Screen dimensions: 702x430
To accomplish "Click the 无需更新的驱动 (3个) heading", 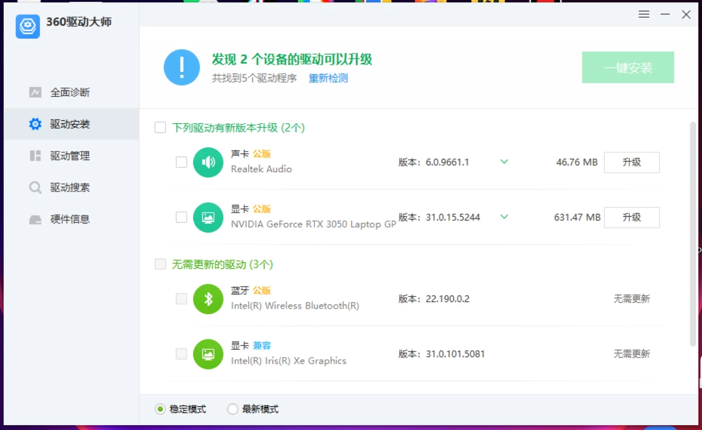I will [222, 265].
